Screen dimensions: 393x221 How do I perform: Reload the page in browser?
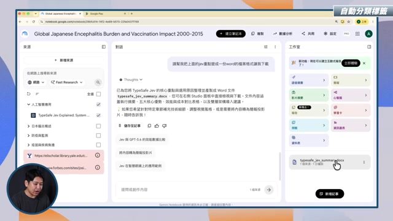(x=34, y=22)
